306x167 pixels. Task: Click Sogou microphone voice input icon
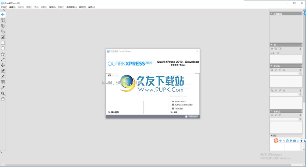tap(291, 140)
